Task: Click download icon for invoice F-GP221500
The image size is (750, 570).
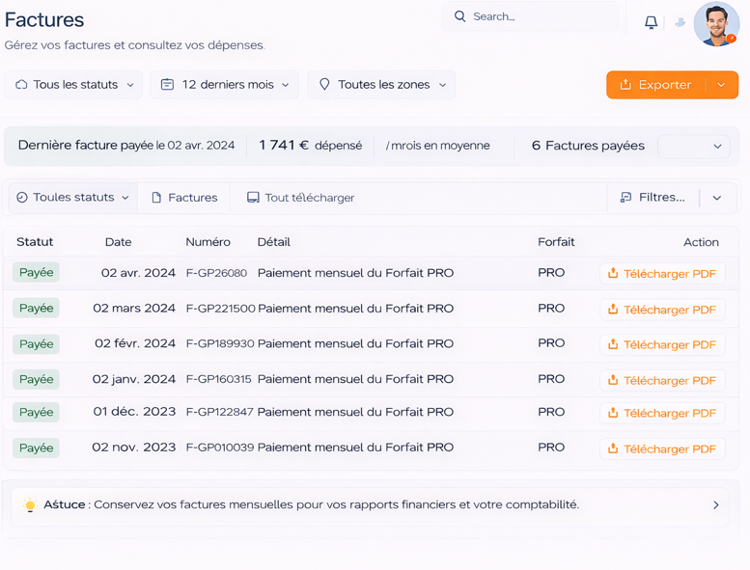Action: pos(613,310)
